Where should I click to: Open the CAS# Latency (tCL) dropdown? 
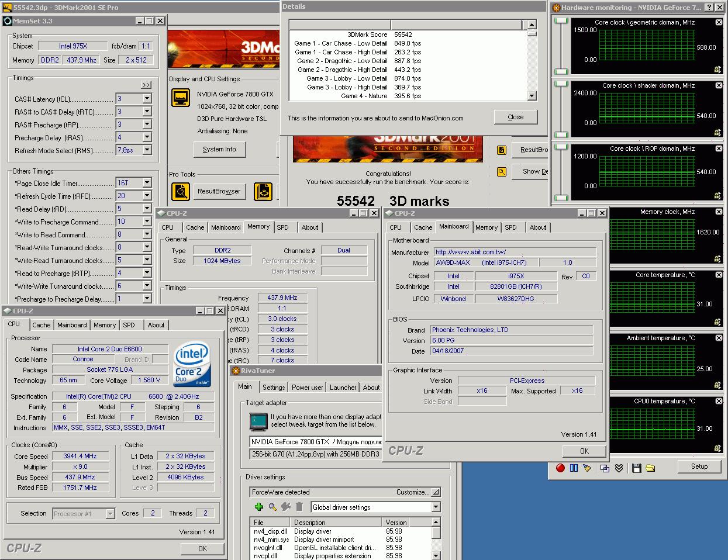tap(147, 99)
